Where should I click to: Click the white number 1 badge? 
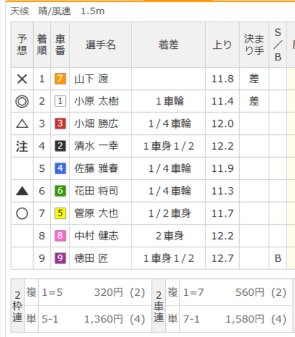60,101
